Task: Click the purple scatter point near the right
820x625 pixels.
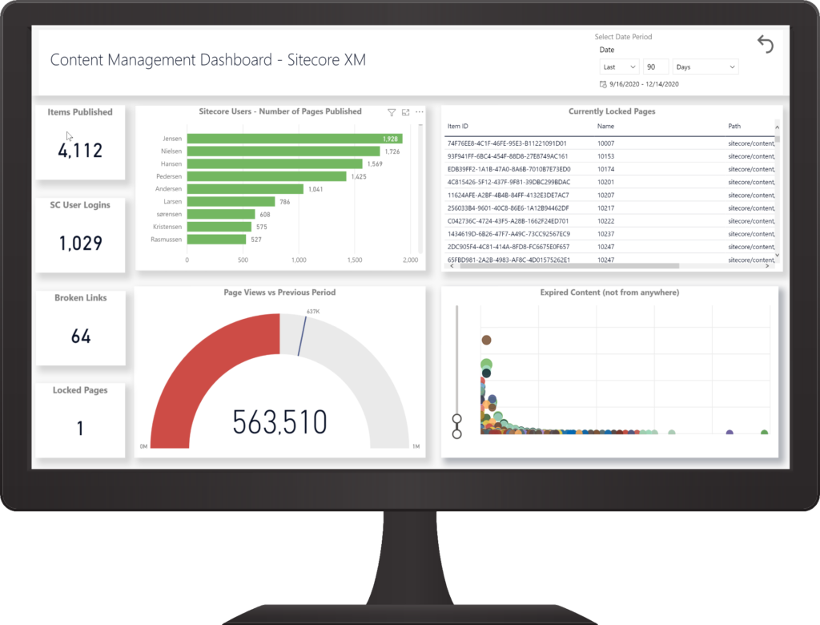Action: [730, 433]
